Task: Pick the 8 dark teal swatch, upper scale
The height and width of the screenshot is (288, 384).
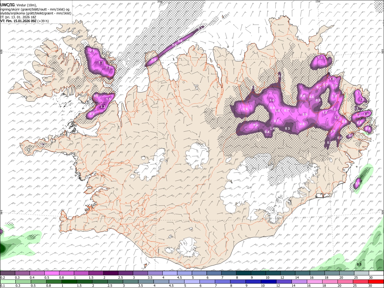Action: (x=244, y=273)
